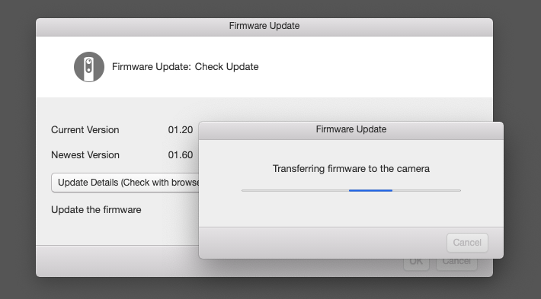Click the Newest Version label

pyautogui.click(x=85, y=155)
